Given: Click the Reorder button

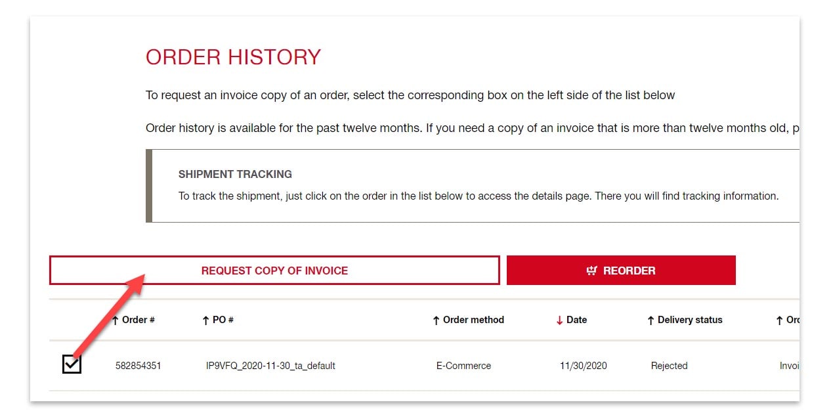Looking at the screenshot, I should tap(621, 271).
